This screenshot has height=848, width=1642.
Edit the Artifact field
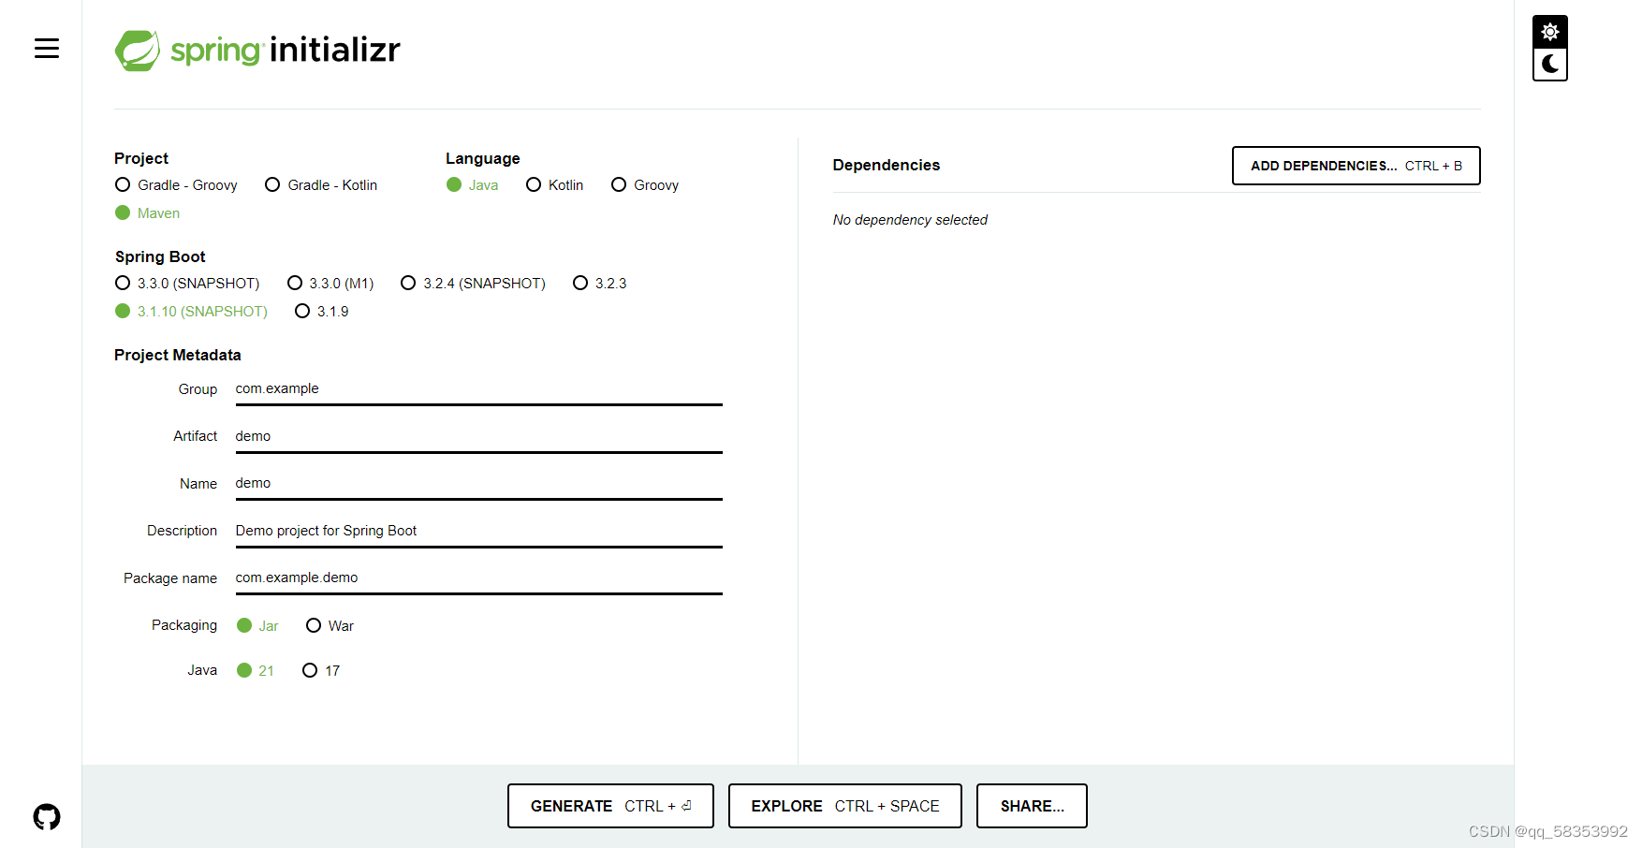tap(478, 437)
